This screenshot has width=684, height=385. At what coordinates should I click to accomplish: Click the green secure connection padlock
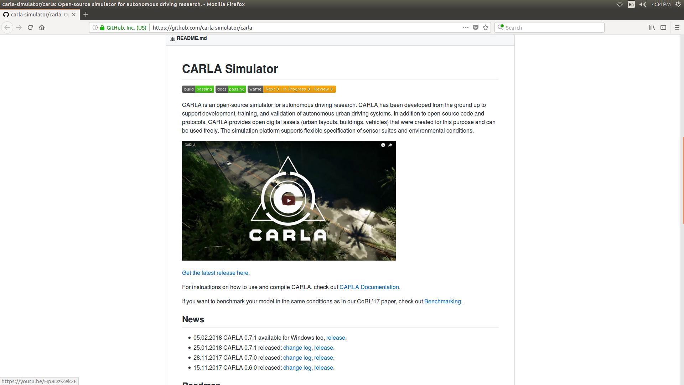point(102,27)
